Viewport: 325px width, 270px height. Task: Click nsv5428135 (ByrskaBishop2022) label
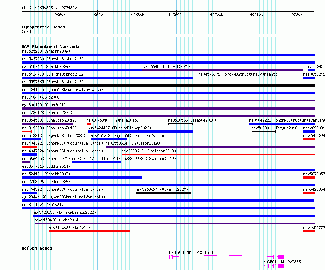coord(64,212)
